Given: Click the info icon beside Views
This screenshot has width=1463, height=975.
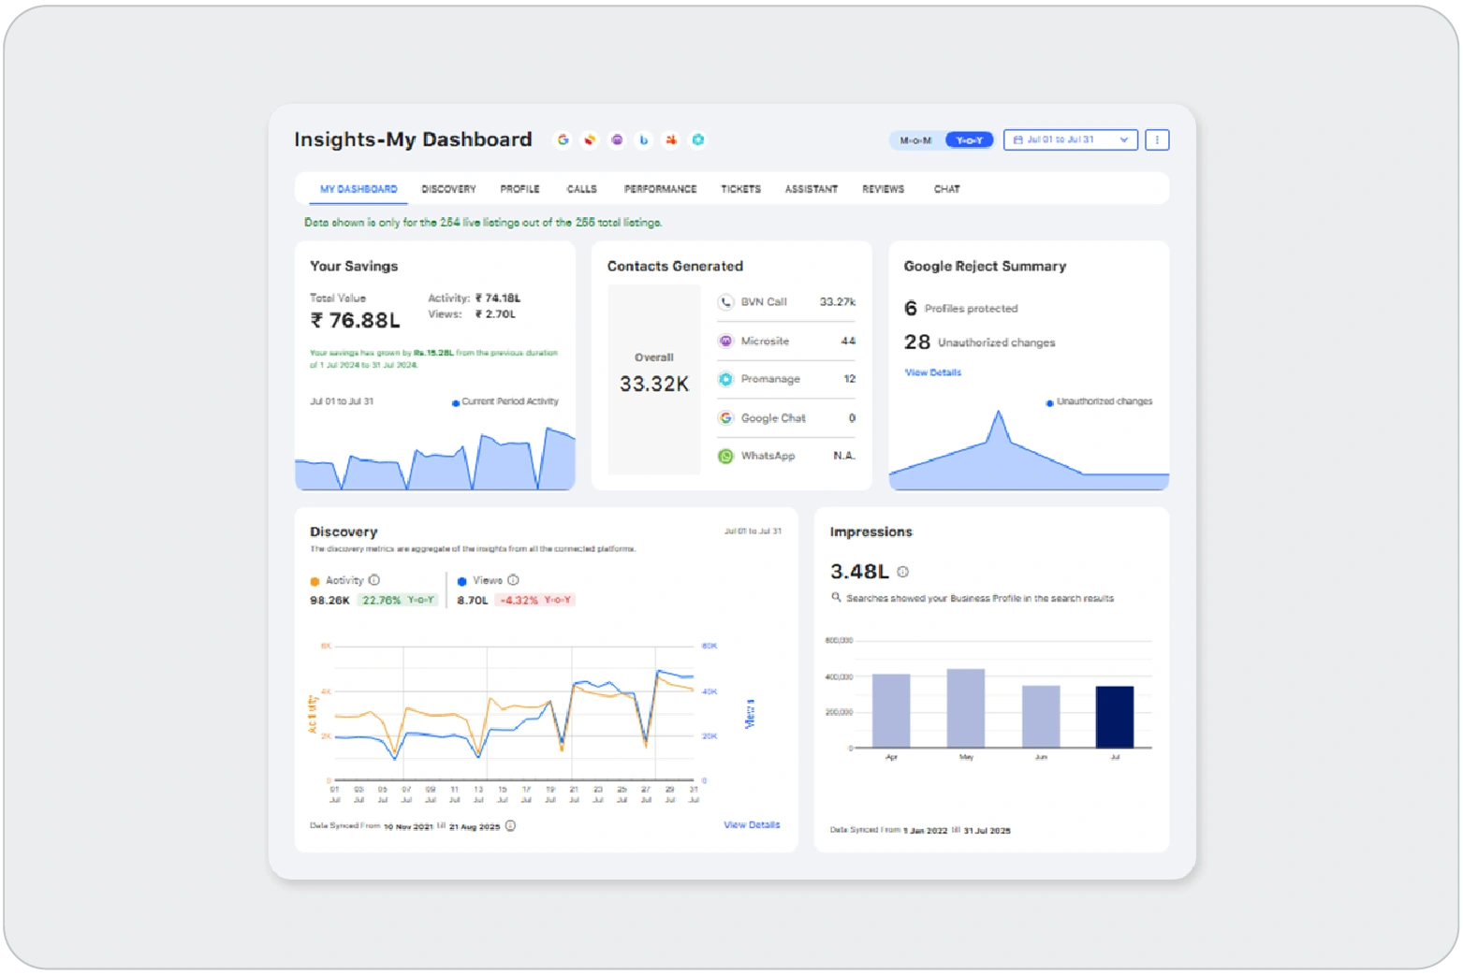Looking at the screenshot, I should coord(513,580).
